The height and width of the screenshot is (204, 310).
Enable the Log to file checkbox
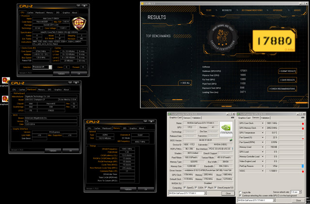pos(240,192)
